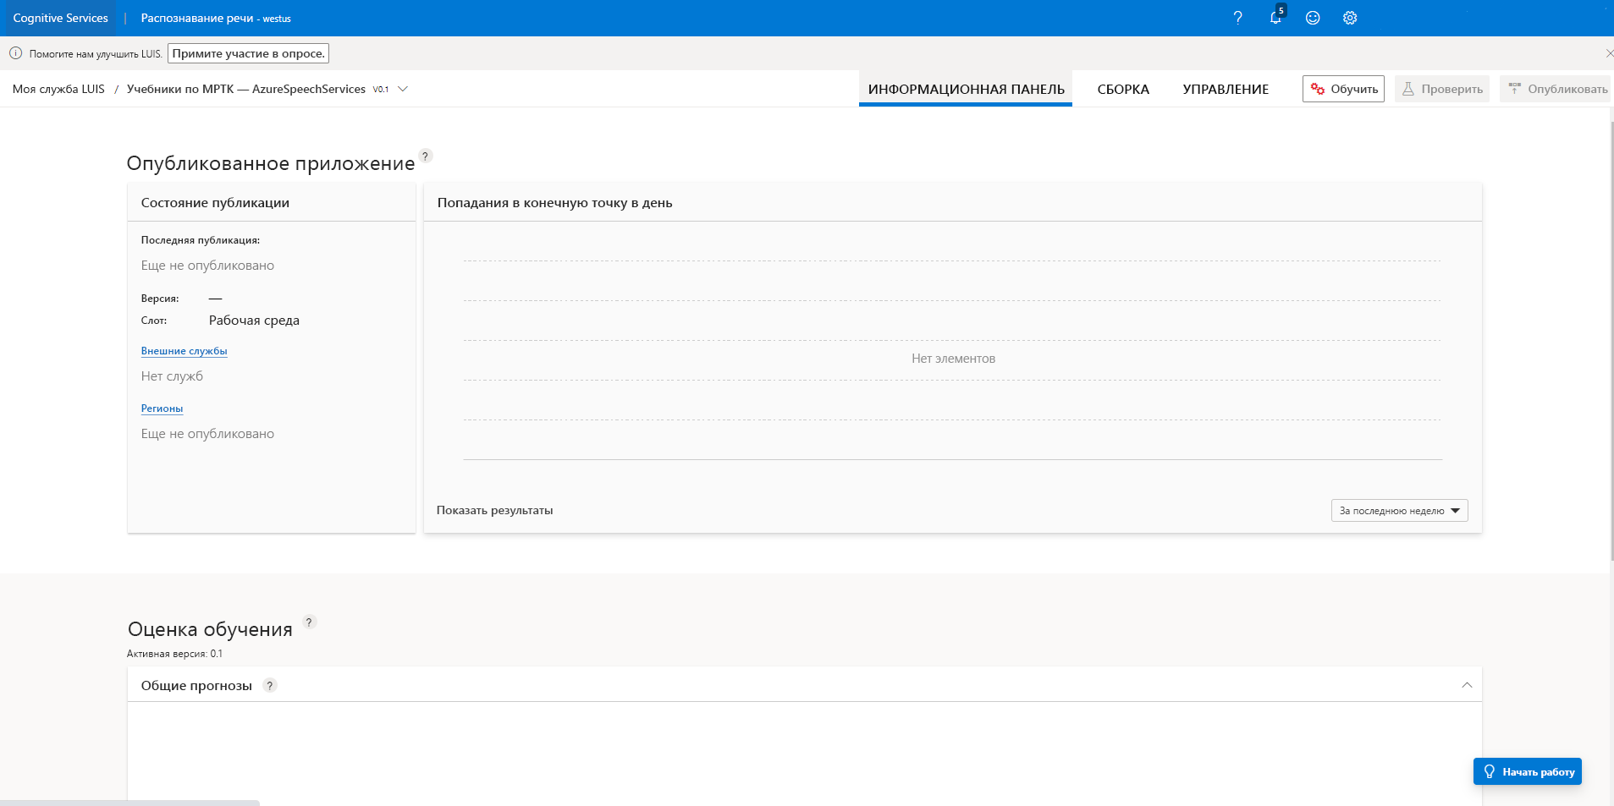The height and width of the screenshot is (806, 1614).
Task: Go to Моя служба LUIS breadcrumb
Action: click(58, 89)
